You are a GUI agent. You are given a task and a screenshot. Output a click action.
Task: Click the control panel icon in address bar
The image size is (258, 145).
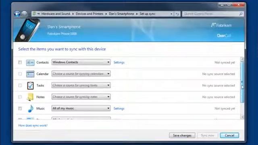(x=34, y=14)
